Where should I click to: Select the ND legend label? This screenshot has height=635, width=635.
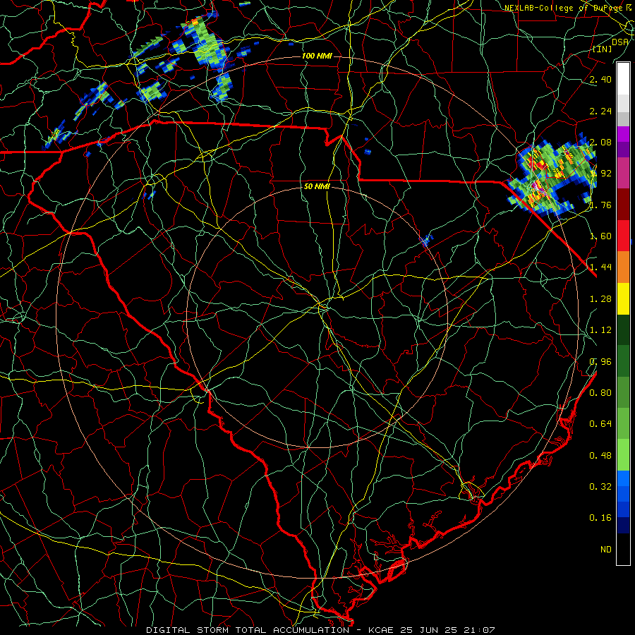(x=606, y=550)
